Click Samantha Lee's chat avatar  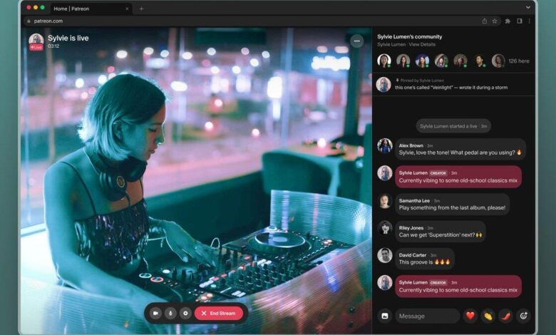point(385,201)
